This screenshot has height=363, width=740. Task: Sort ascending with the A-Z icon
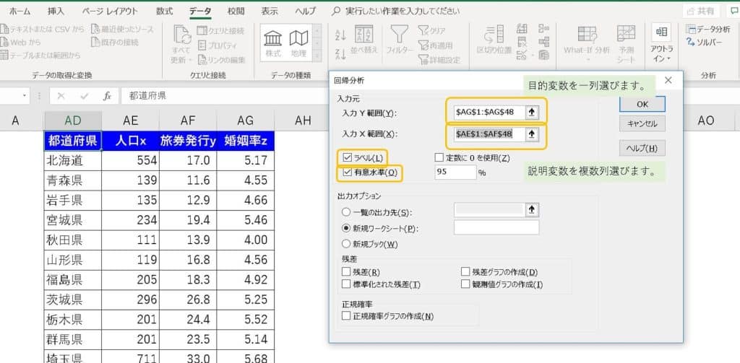[x=340, y=35]
